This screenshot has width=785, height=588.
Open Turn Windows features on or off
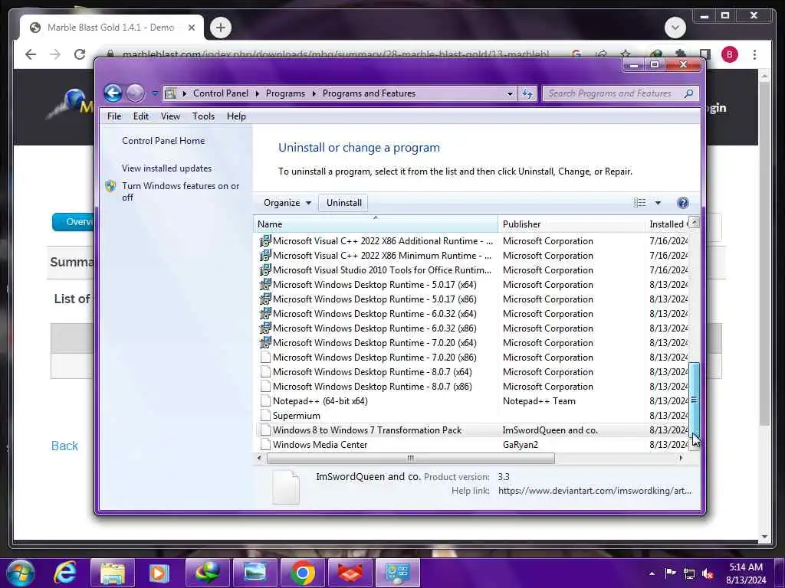pos(181,191)
